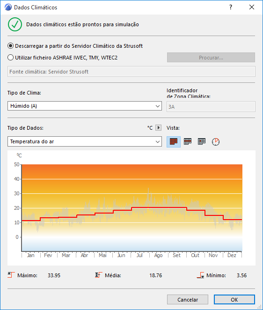Image resolution: width=263 pixels, height=310 pixels.
Task: Click the Jul label on chart axis
Action: (x=139, y=255)
